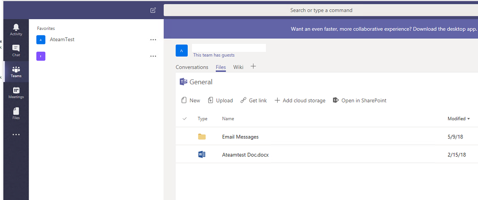The width and height of the screenshot is (478, 200).
Task: Toggle the select all files checkmark
Action: tap(184, 119)
